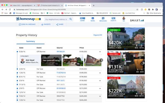This screenshot has width=165, height=103.
Task: Click the address bar URL
Action: [41, 10]
